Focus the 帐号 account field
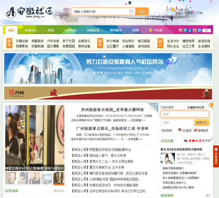Screen dimensions: 219x198 [185, 114]
